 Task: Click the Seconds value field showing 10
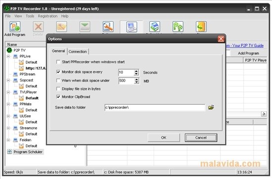click(126, 72)
